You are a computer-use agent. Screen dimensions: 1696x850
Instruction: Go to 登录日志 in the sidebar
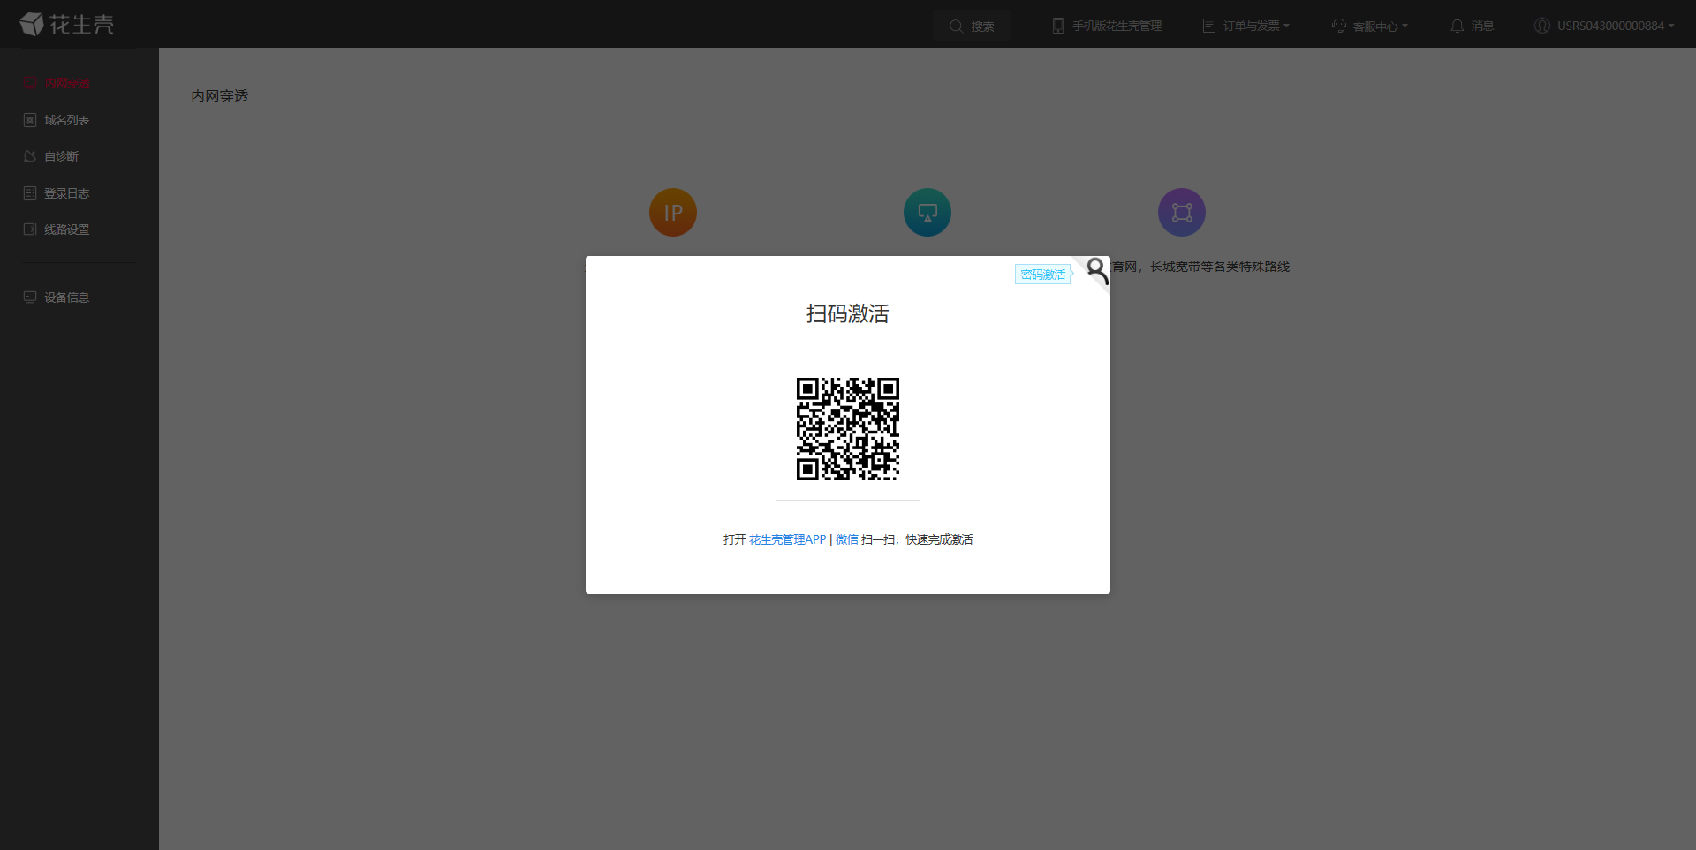pyautogui.click(x=66, y=193)
